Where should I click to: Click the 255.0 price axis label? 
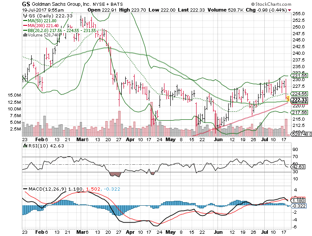(x=299, y=14)
